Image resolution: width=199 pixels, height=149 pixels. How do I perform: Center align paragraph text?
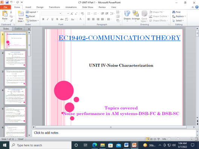[93, 19]
